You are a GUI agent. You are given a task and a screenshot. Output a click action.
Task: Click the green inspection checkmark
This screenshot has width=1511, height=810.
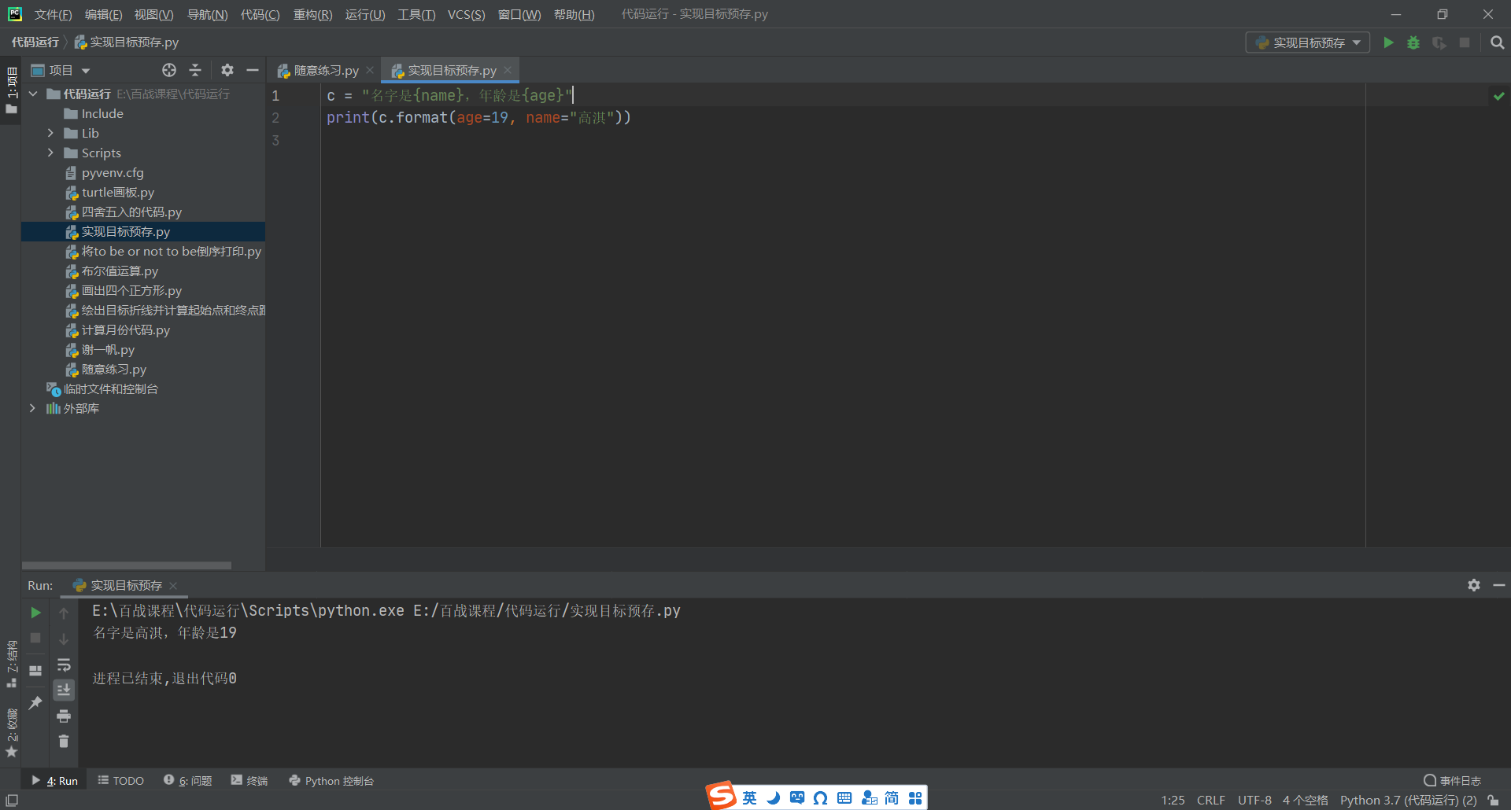[x=1499, y=96]
